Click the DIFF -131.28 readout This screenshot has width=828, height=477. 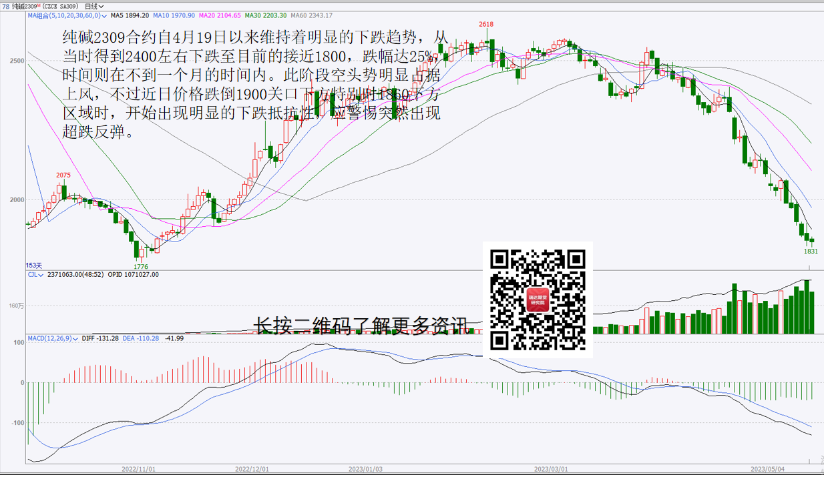tap(100, 338)
